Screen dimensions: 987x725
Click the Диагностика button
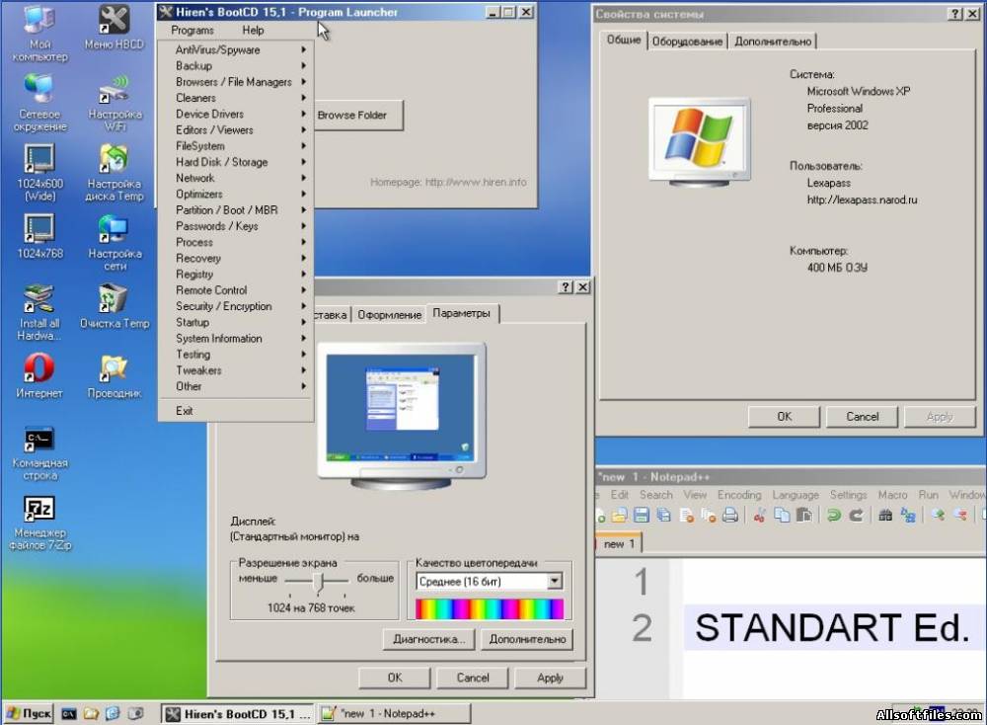428,639
